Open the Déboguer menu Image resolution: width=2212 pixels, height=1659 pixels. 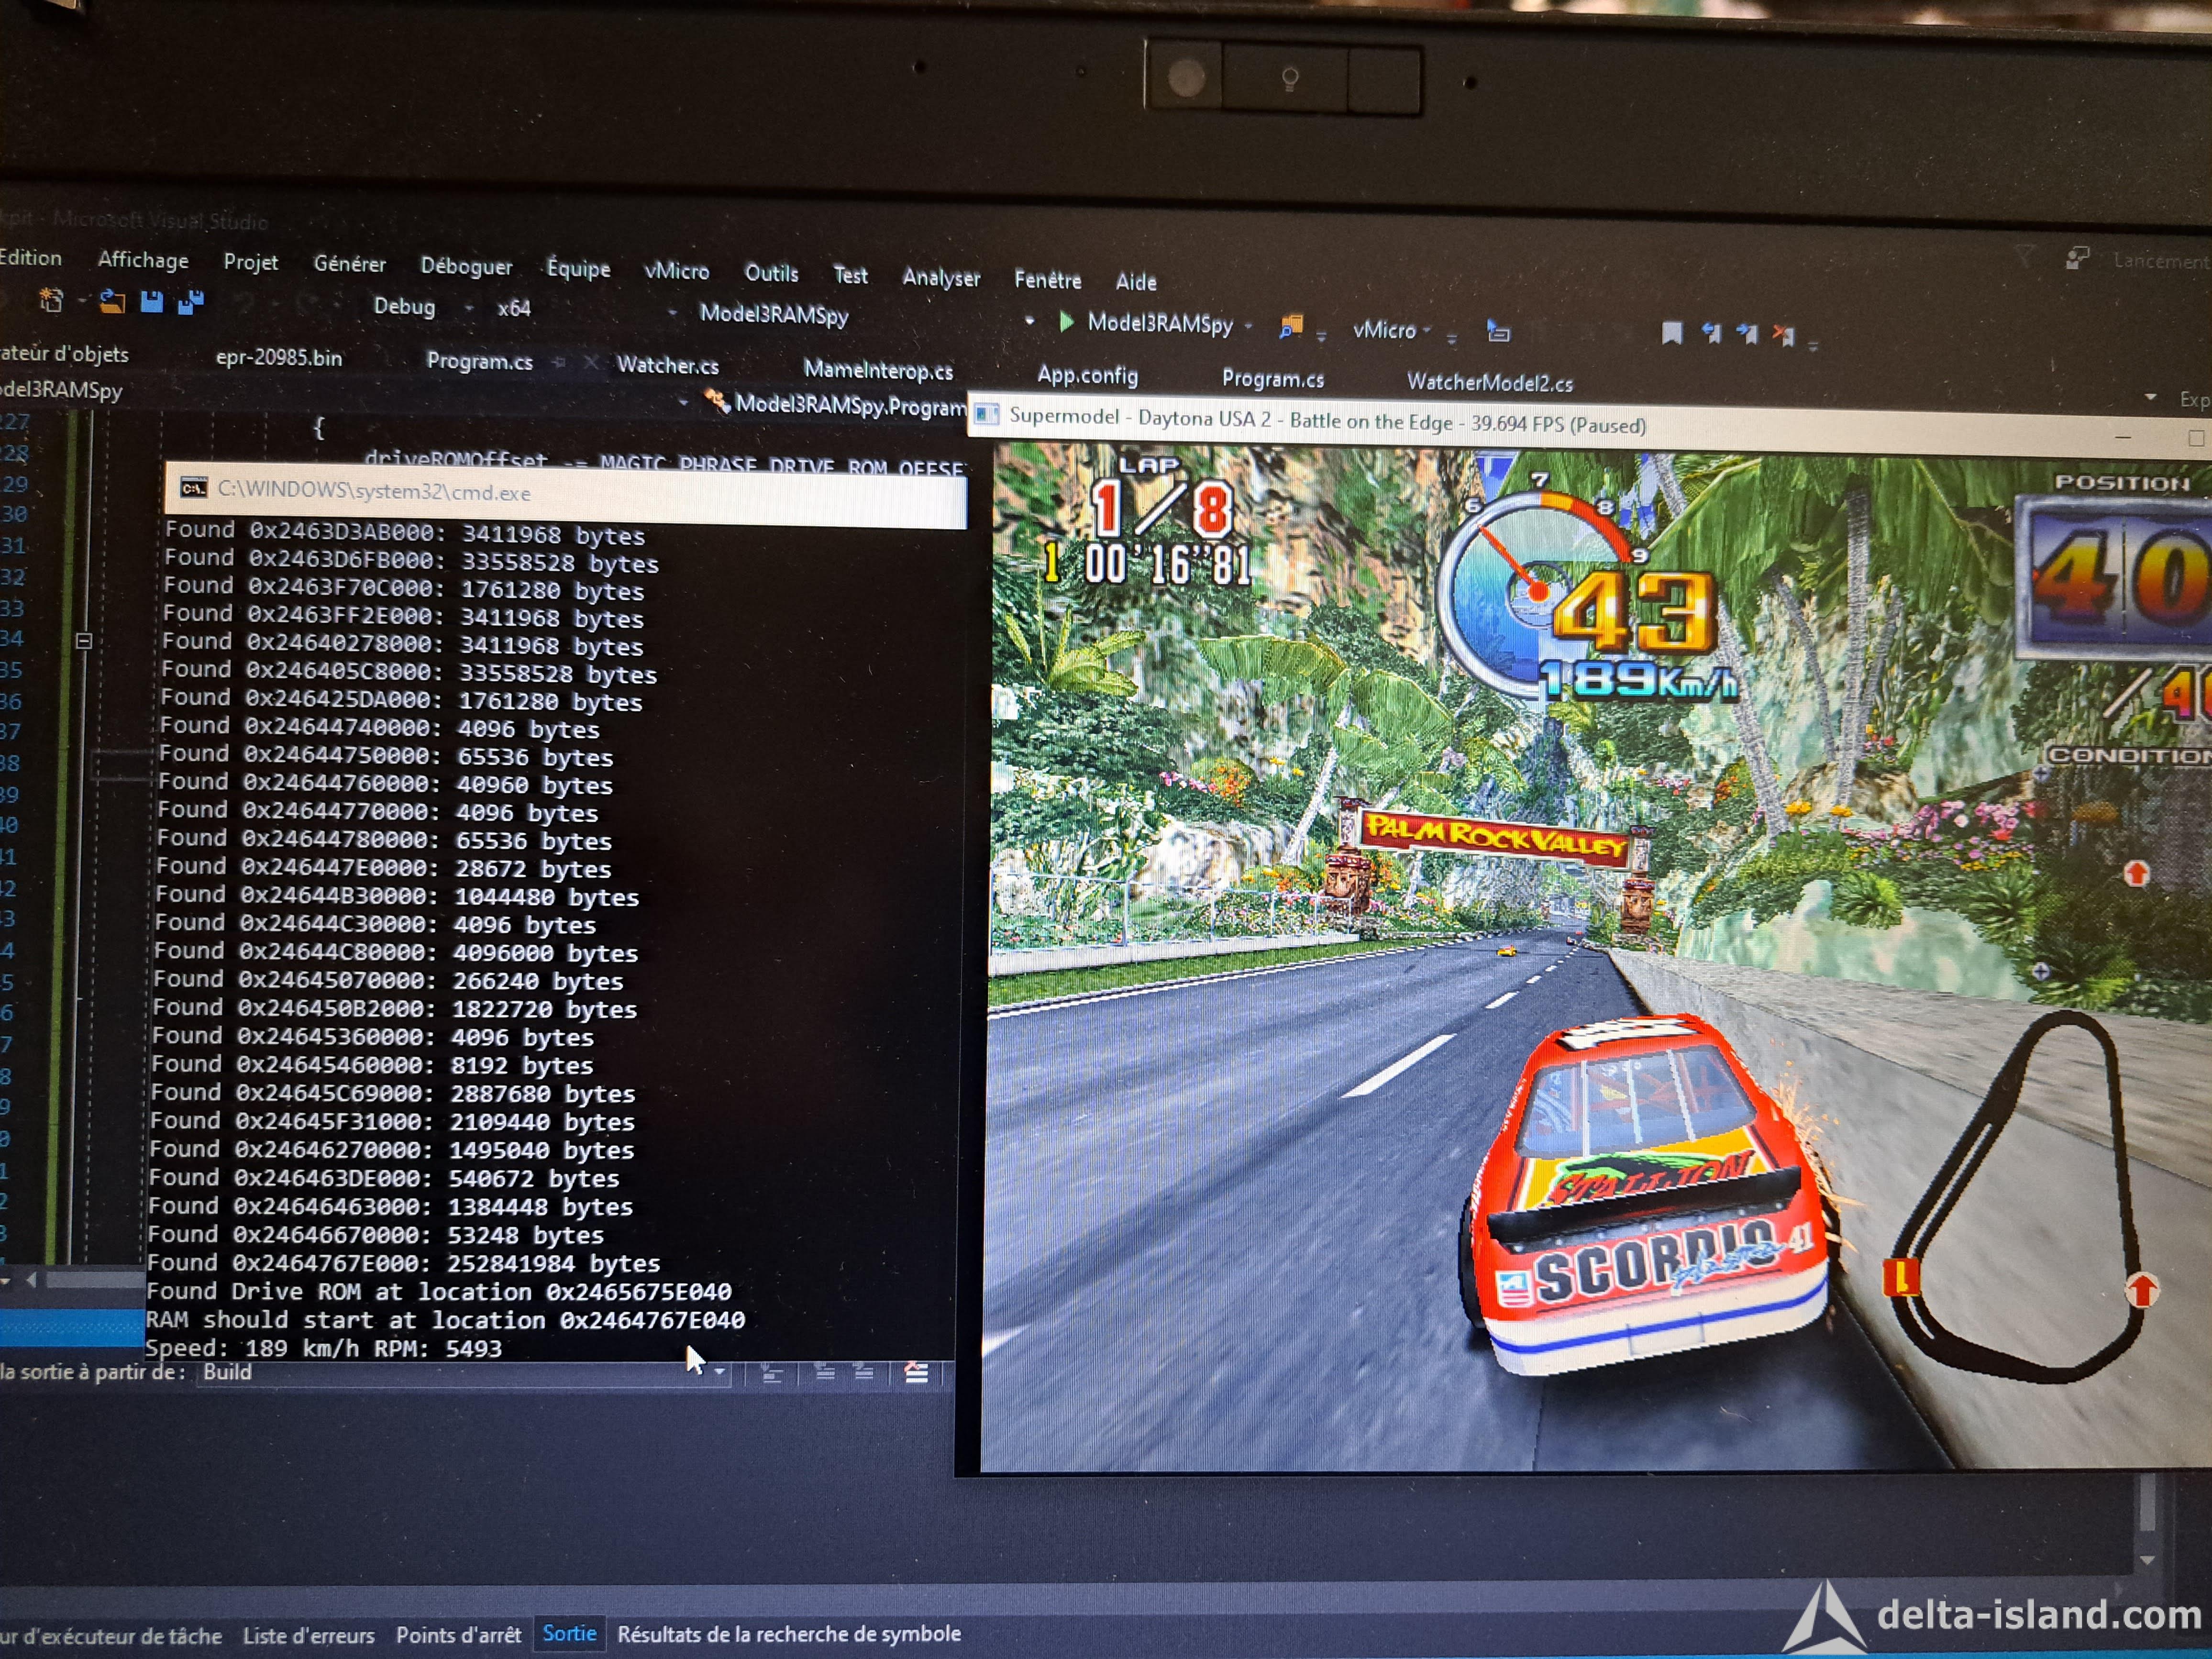click(x=466, y=266)
